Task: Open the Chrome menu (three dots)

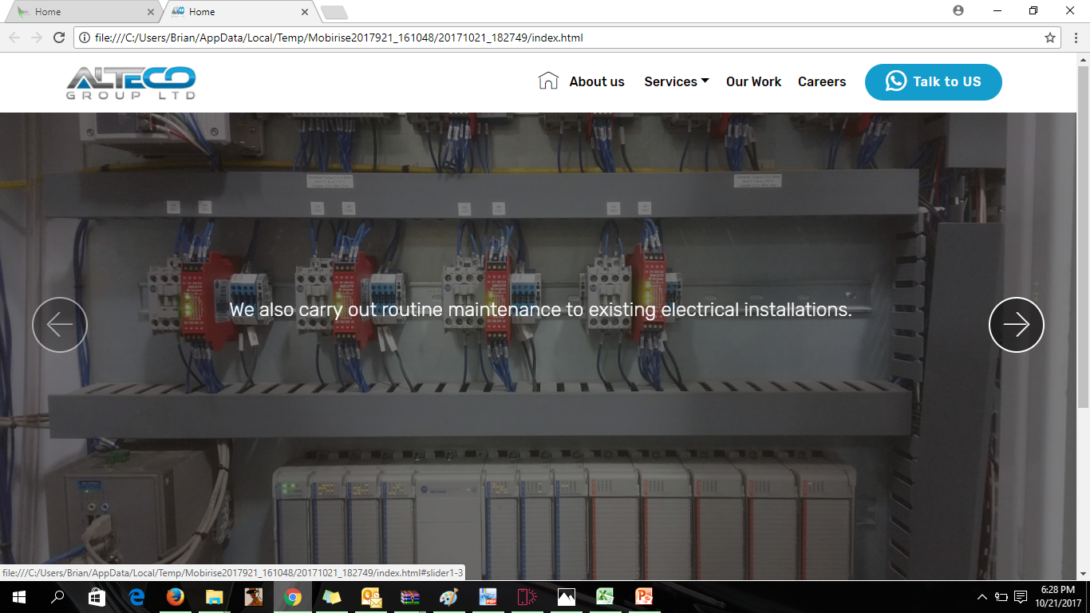Action: [1076, 38]
